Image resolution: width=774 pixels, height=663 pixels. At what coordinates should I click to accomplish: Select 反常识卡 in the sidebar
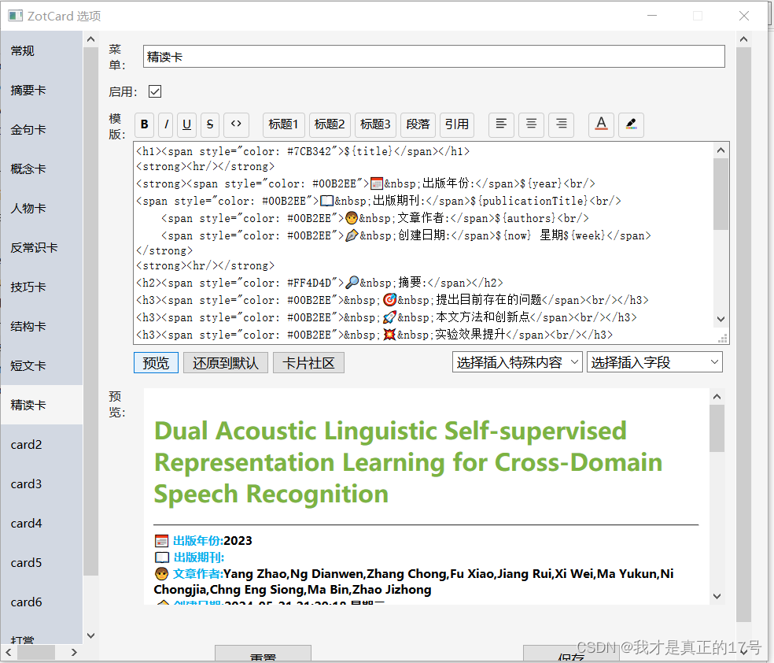(42, 247)
